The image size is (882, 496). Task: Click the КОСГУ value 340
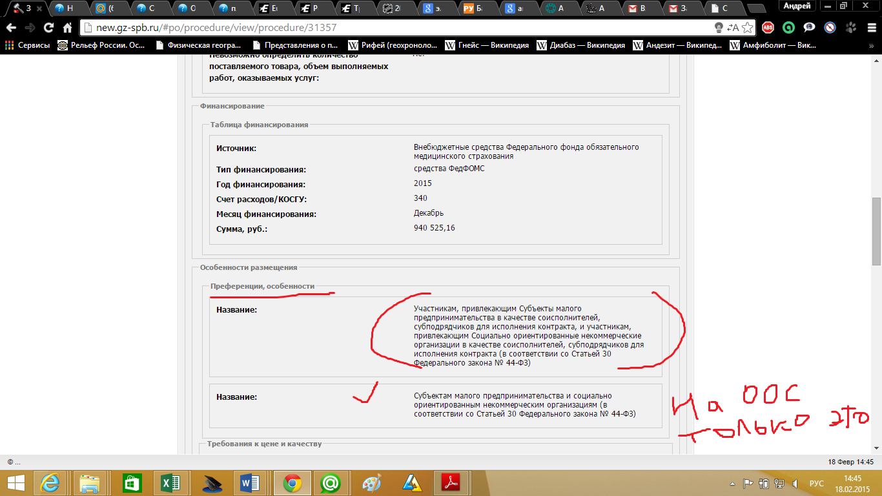point(420,198)
